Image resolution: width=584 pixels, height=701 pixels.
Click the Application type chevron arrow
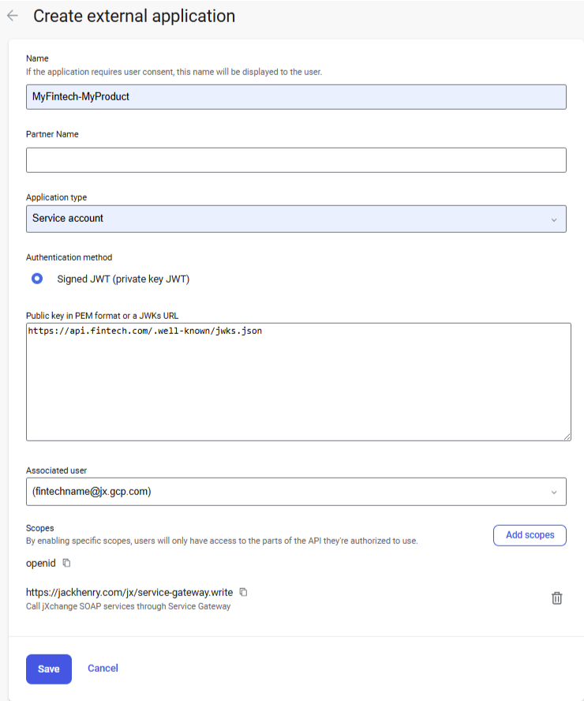(x=554, y=219)
